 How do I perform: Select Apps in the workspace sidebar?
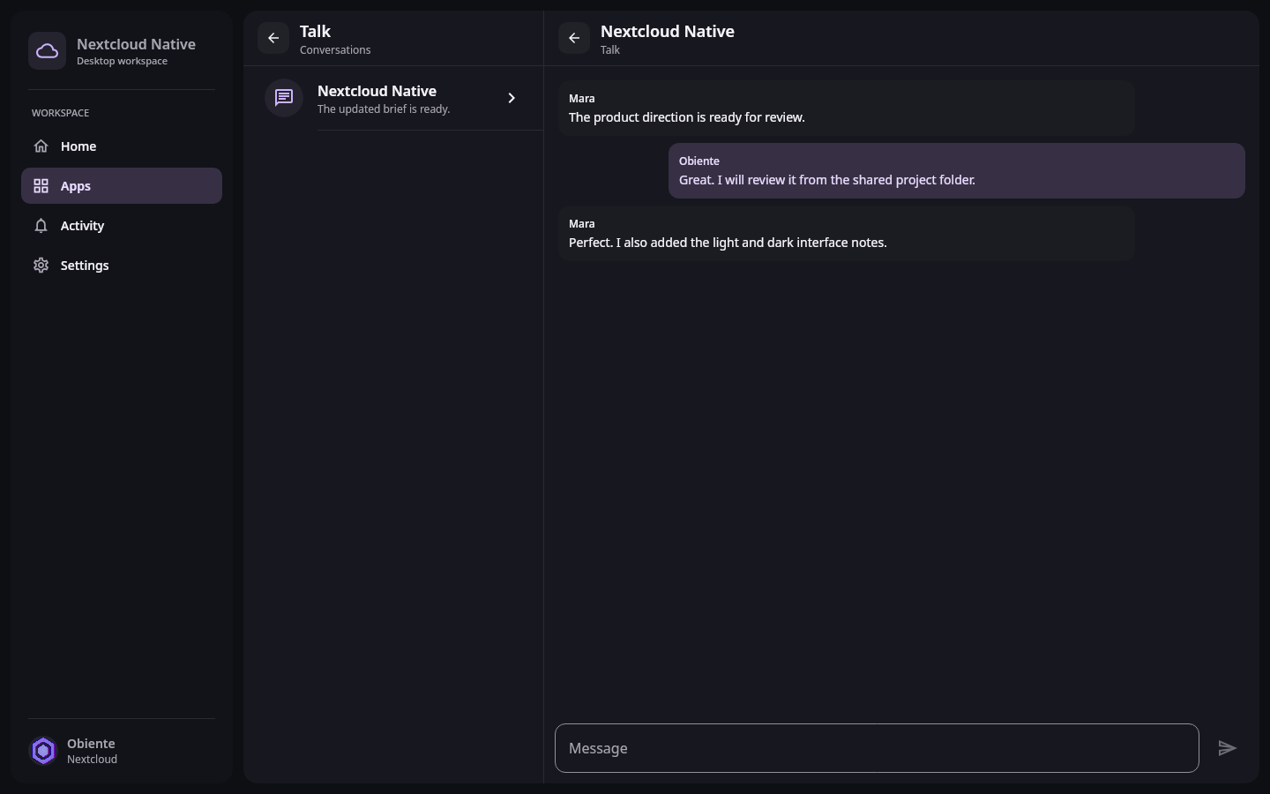tap(122, 186)
